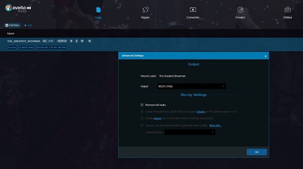Click the DVDFab logo
Viewport: 303px width, 169px height.
coord(18,8)
